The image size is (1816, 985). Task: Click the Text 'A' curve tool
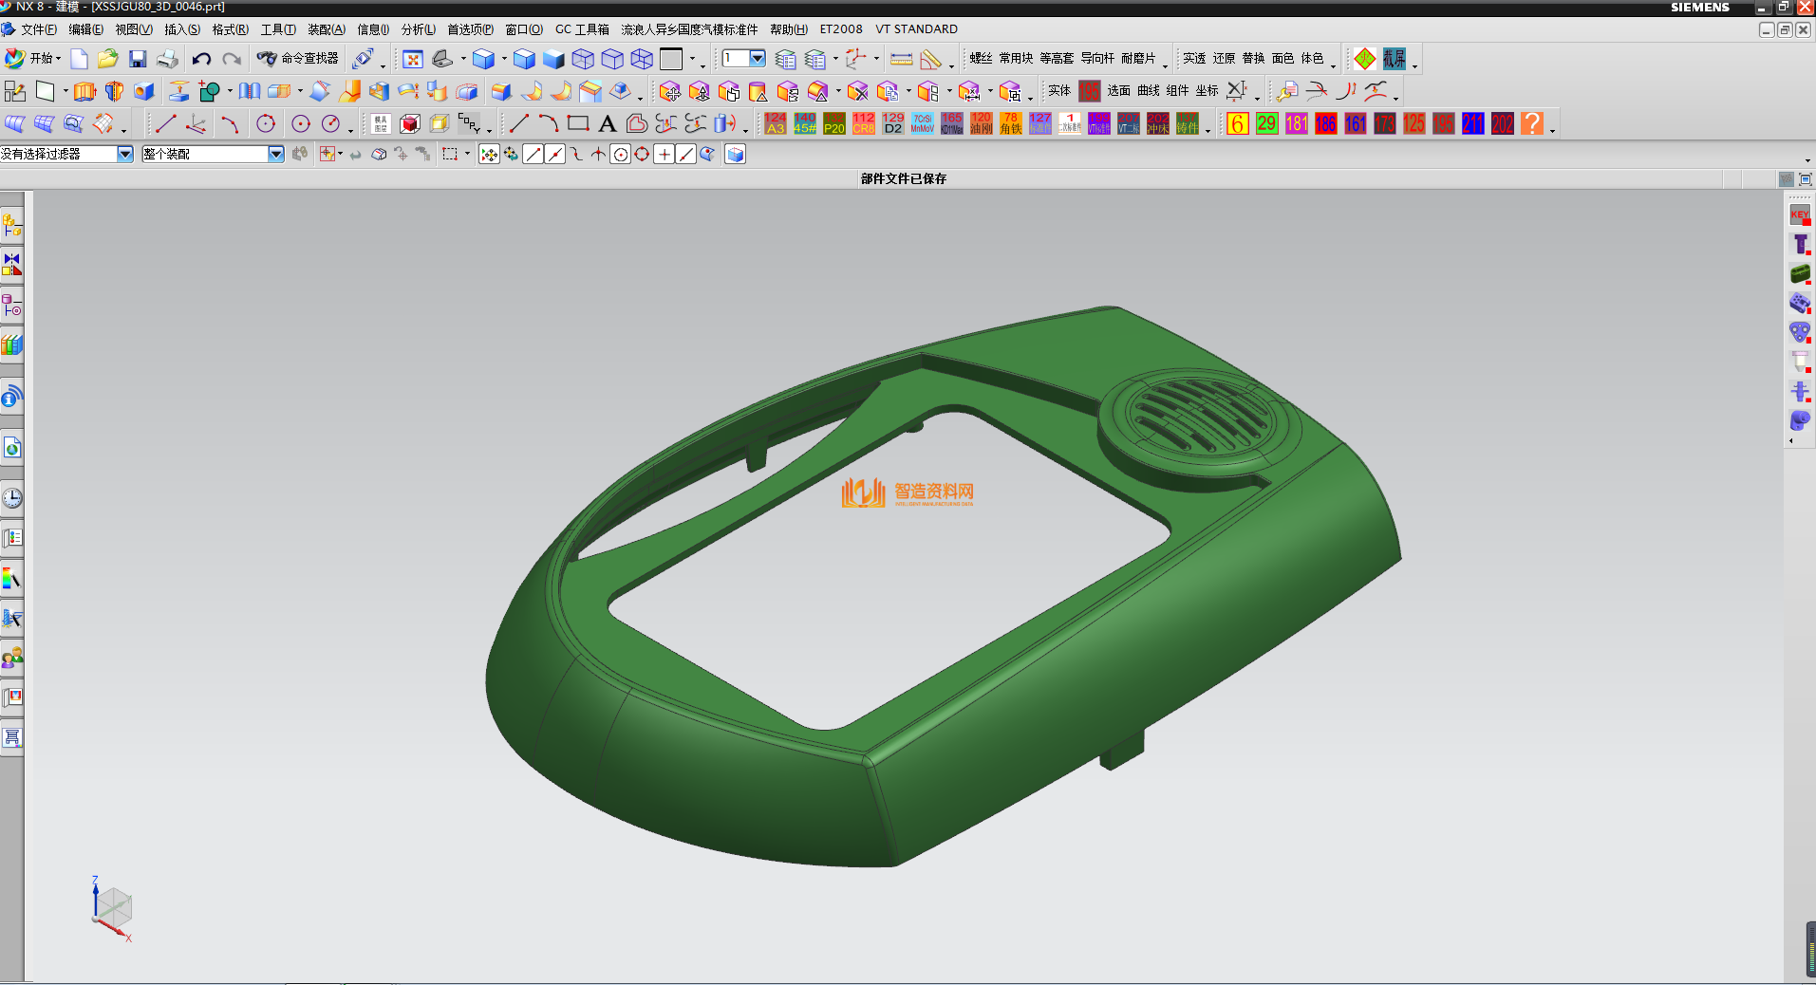[608, 123]
